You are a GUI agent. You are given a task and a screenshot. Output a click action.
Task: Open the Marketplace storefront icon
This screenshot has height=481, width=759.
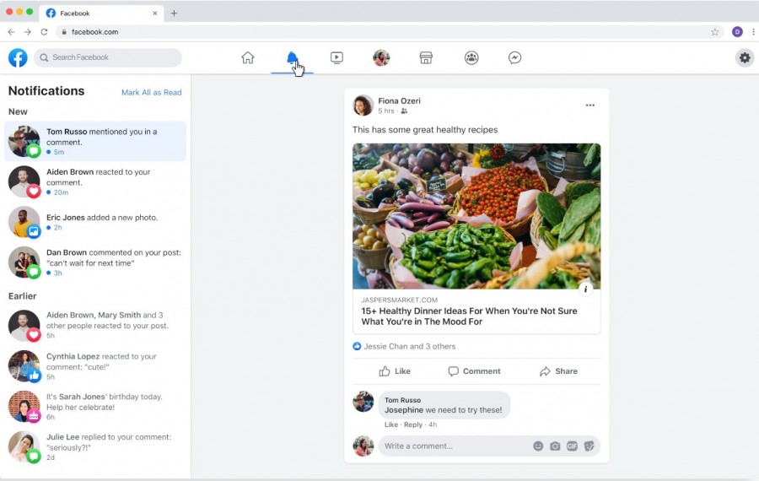[426, 57]
